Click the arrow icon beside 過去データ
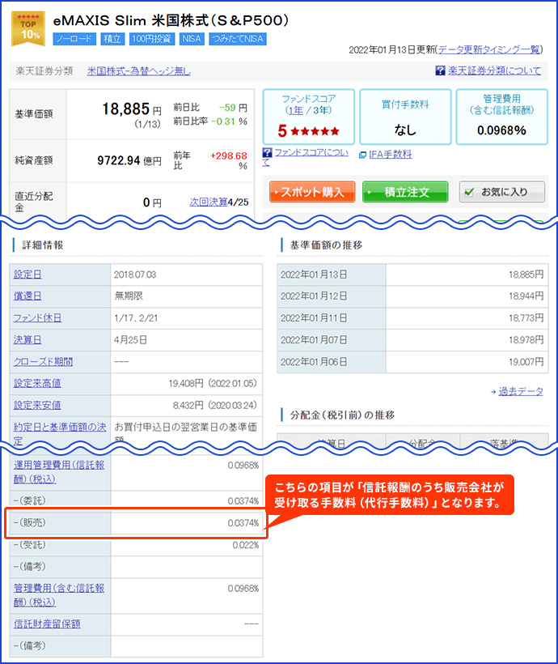The height and width of the screenshot is (664, 558). [x=493, y=392]
